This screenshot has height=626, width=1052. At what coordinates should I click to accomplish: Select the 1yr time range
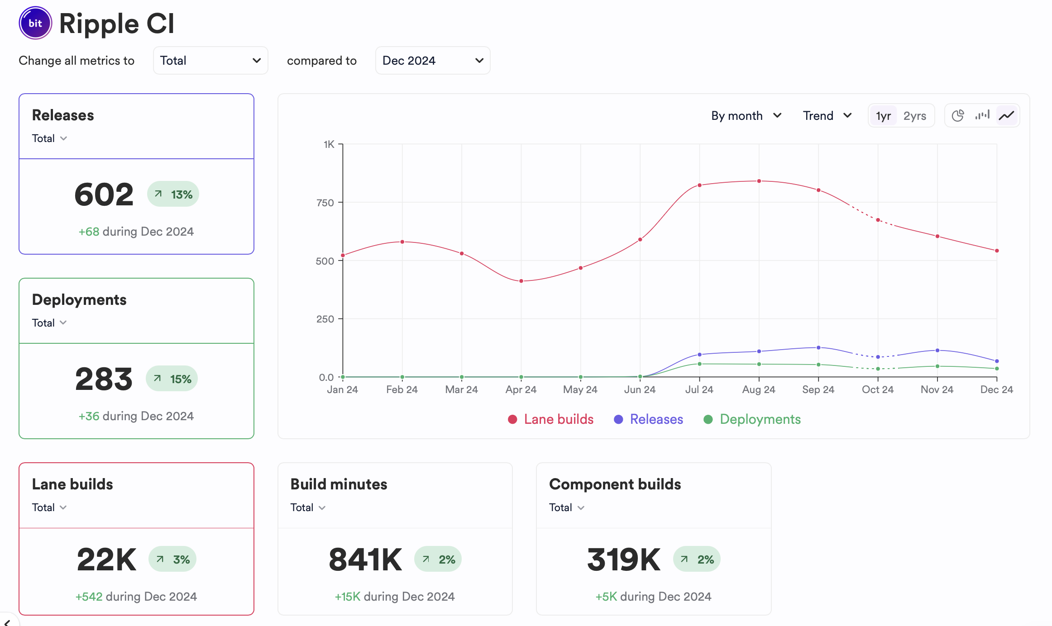pos(883,116)
